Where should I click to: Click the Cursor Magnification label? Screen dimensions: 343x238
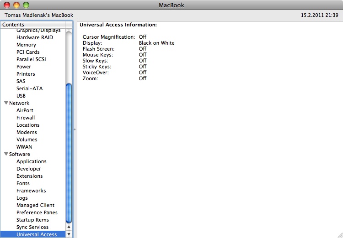[109, 37]
